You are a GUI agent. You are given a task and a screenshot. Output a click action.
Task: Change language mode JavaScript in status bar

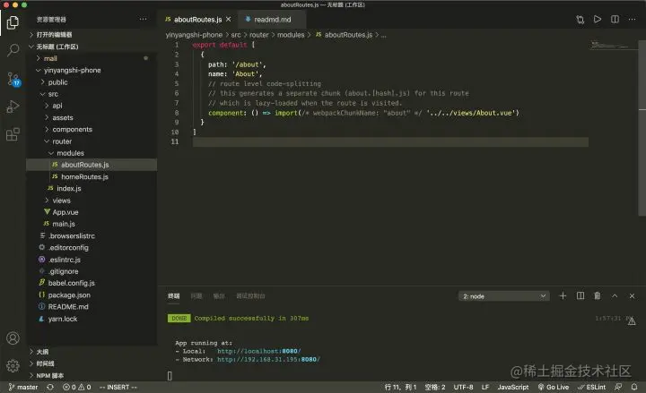[513, 387]
